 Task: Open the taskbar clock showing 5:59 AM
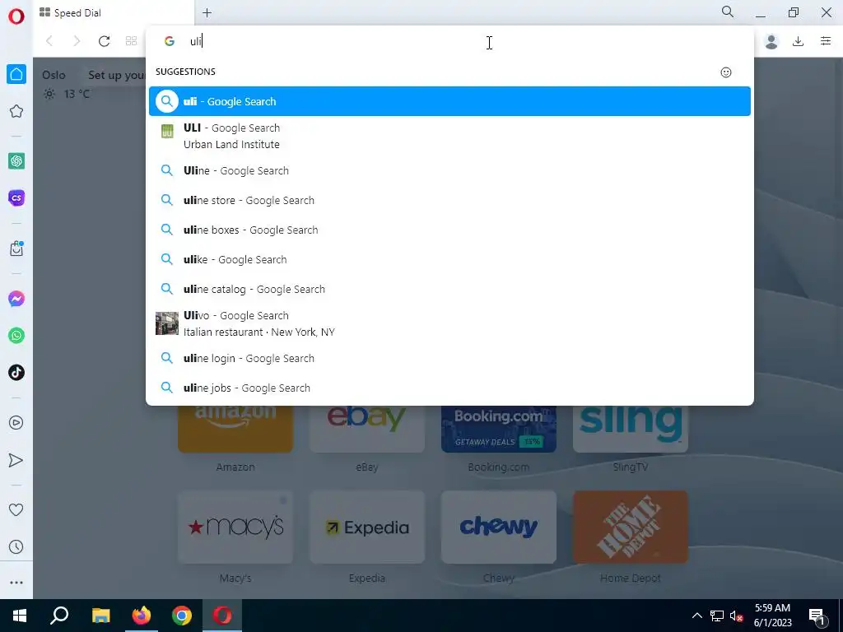[x=772, y=616]
